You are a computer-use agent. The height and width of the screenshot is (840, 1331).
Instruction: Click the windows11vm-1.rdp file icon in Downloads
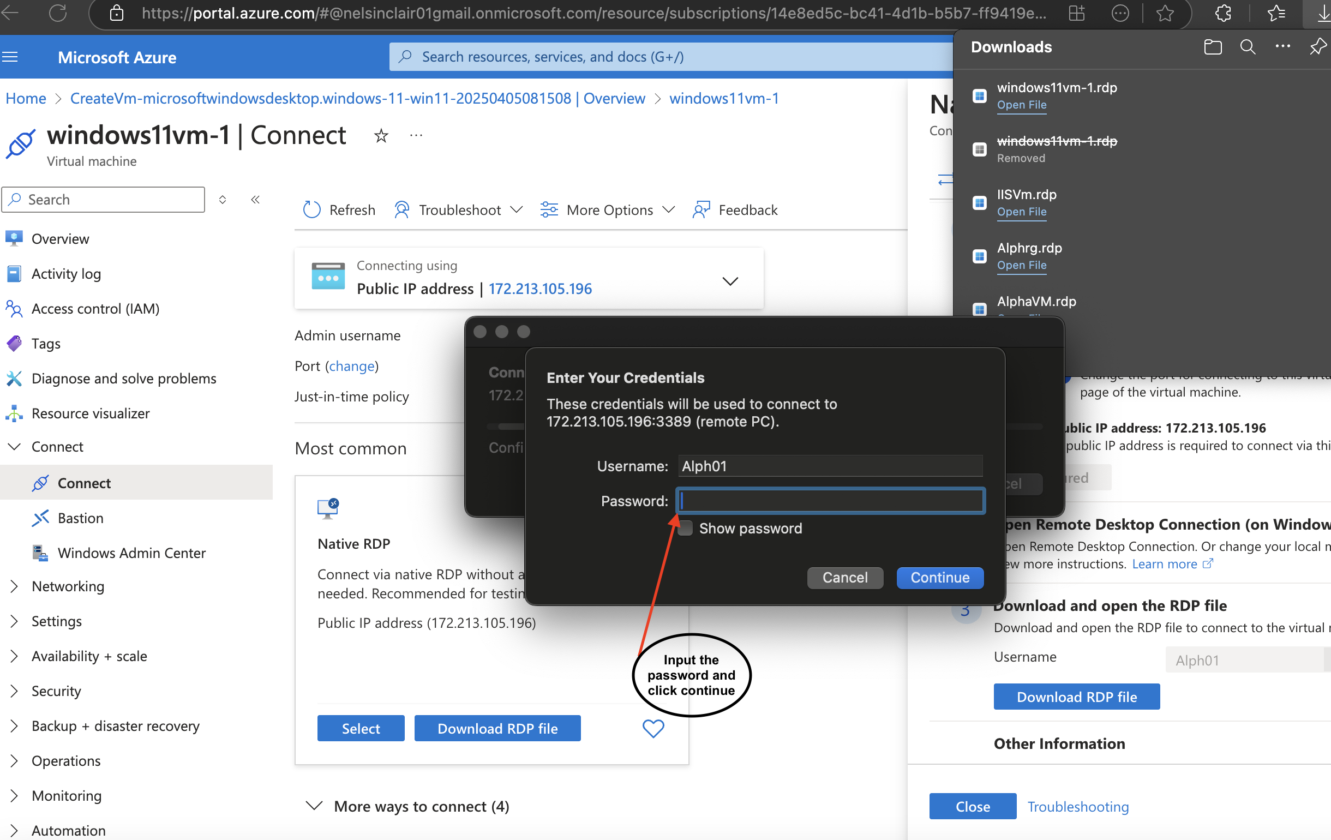tap(980, 95)
